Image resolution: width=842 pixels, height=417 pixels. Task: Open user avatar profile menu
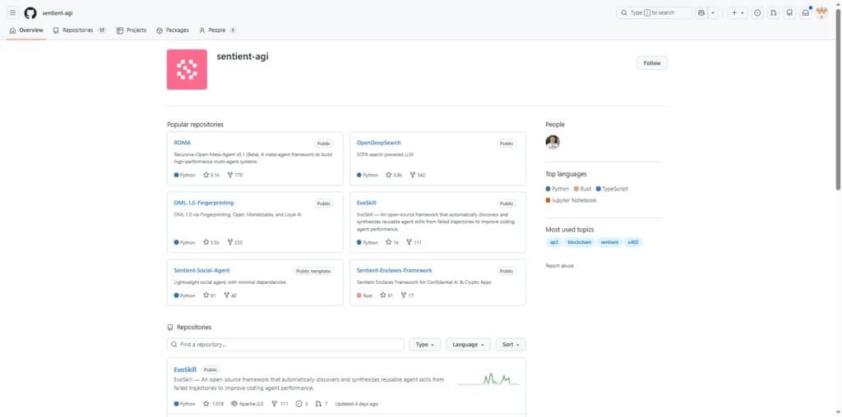821,13
